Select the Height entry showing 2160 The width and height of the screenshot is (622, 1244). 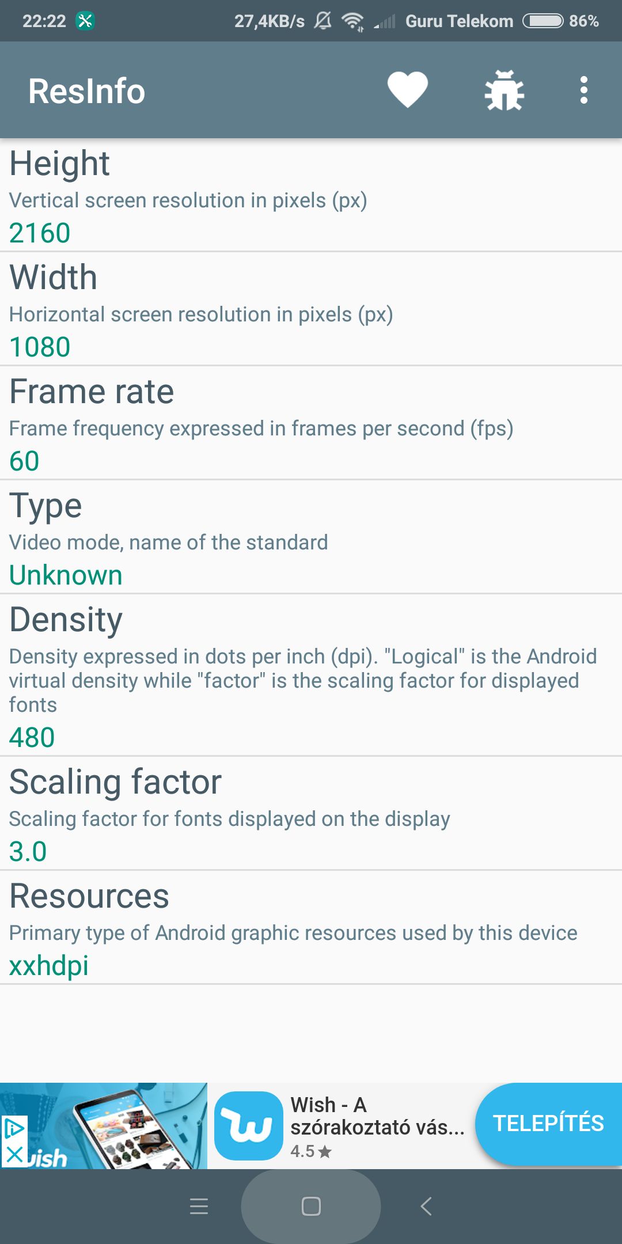[x=311, y=195]
